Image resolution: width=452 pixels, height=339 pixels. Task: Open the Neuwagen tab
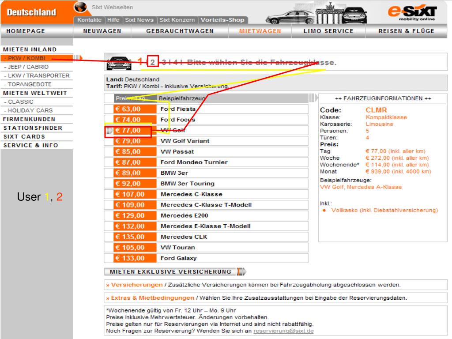pyautogui.click(x=102, y=31)
